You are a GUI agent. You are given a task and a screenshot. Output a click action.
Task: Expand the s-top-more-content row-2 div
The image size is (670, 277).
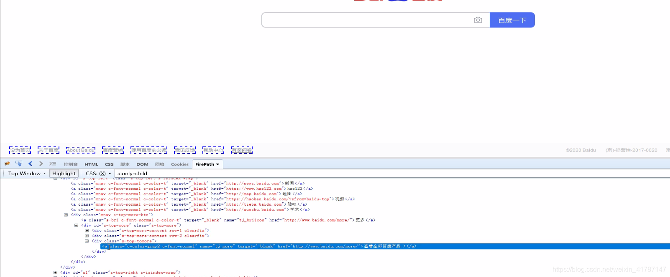pyautogui.click(x=87, y=236)
